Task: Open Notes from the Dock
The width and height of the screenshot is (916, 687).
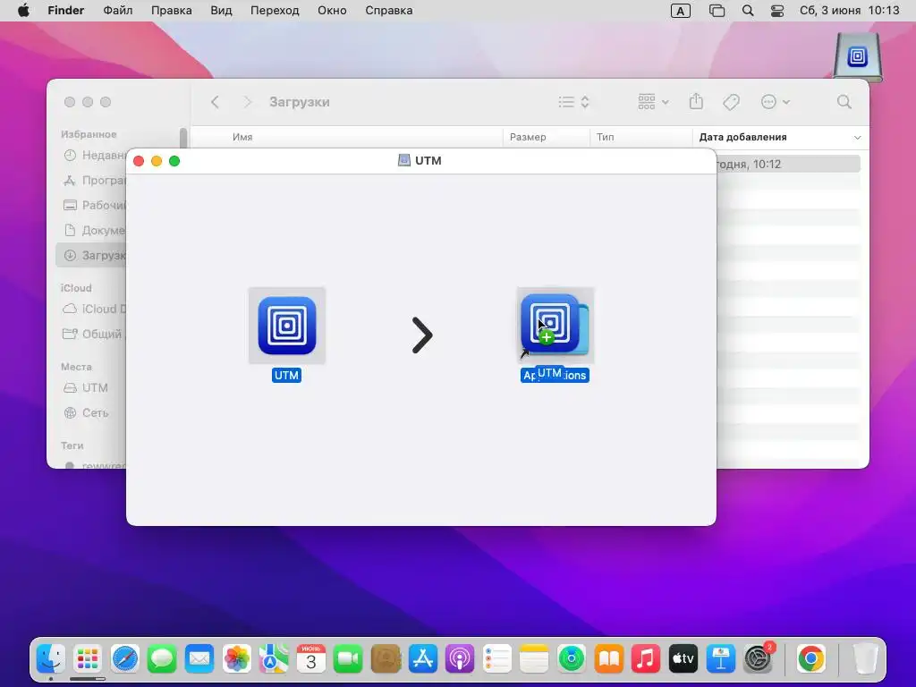Action: pyautogui.click(x=534, y=659)
